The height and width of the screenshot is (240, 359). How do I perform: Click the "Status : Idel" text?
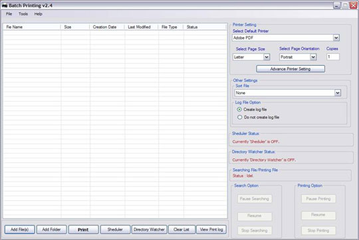[243, 176]
